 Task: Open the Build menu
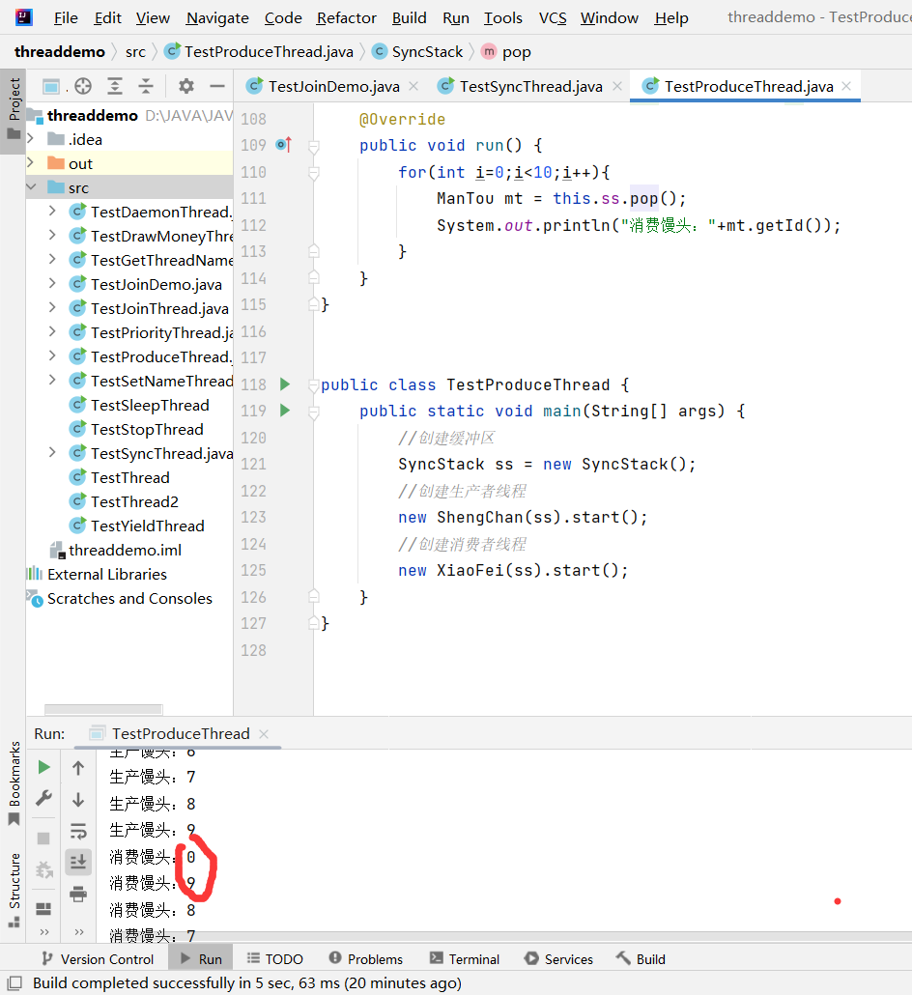409,17
